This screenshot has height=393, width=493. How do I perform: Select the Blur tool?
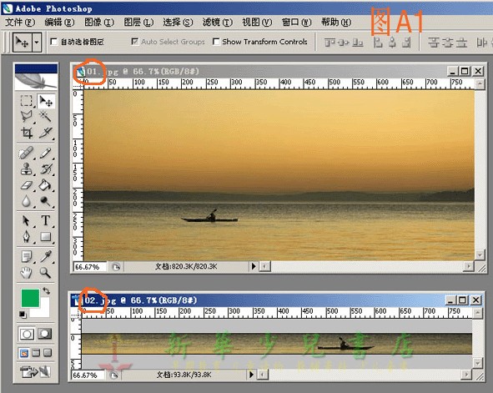coord(27,201)
